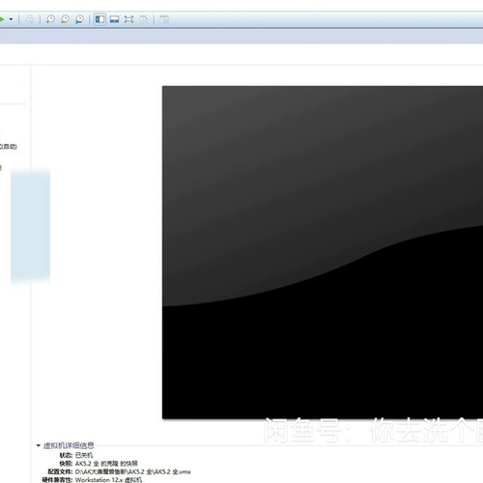Toggle the library sidebar view icon
Image resolution: width=483 pixels, height=483 pixels.
(99, 19)
